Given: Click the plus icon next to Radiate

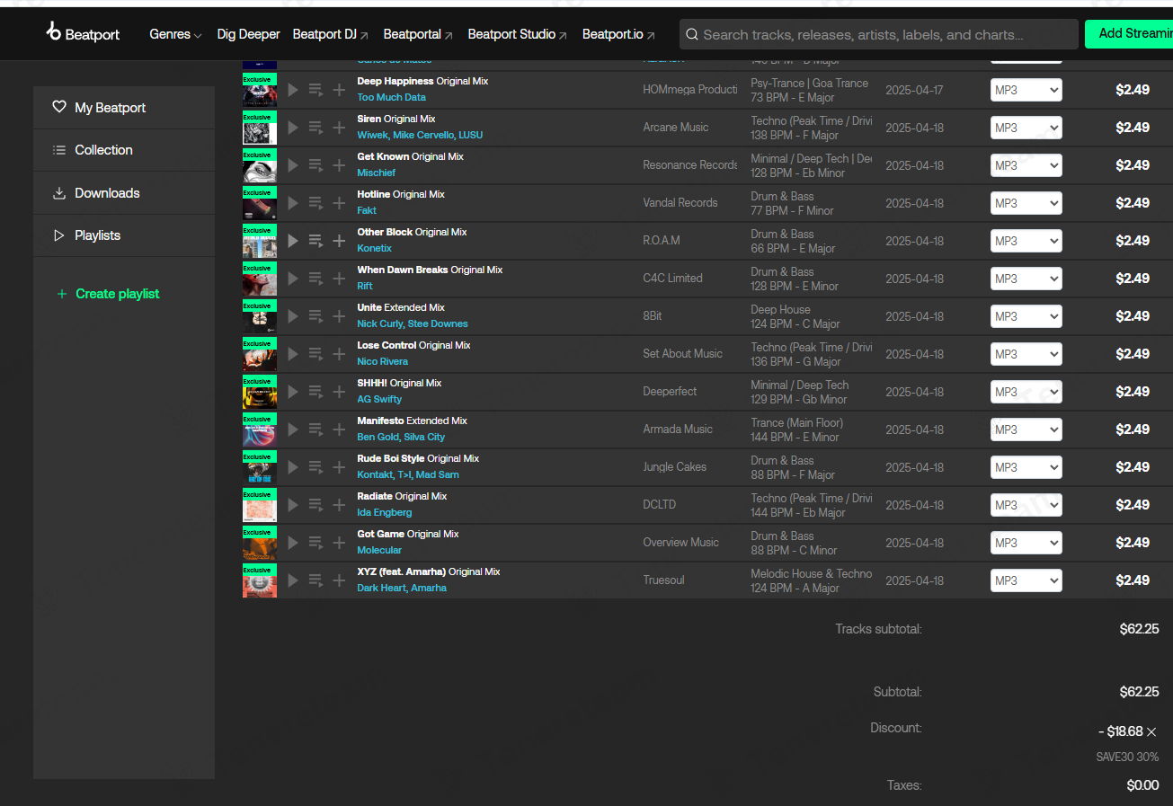Looking at the screenshot, I should pyautogui.click(x=338, y=504).
